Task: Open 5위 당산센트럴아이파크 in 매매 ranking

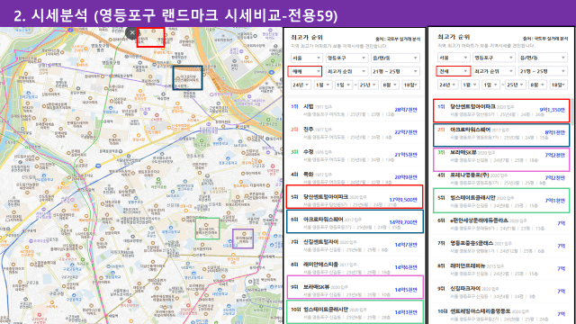Action: tap(354, 197)
